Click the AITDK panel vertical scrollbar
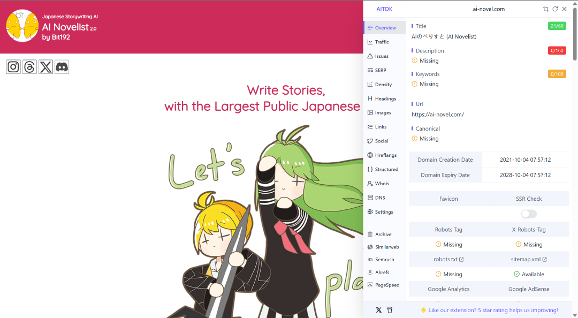578x318 pixels. click(575, 34)
